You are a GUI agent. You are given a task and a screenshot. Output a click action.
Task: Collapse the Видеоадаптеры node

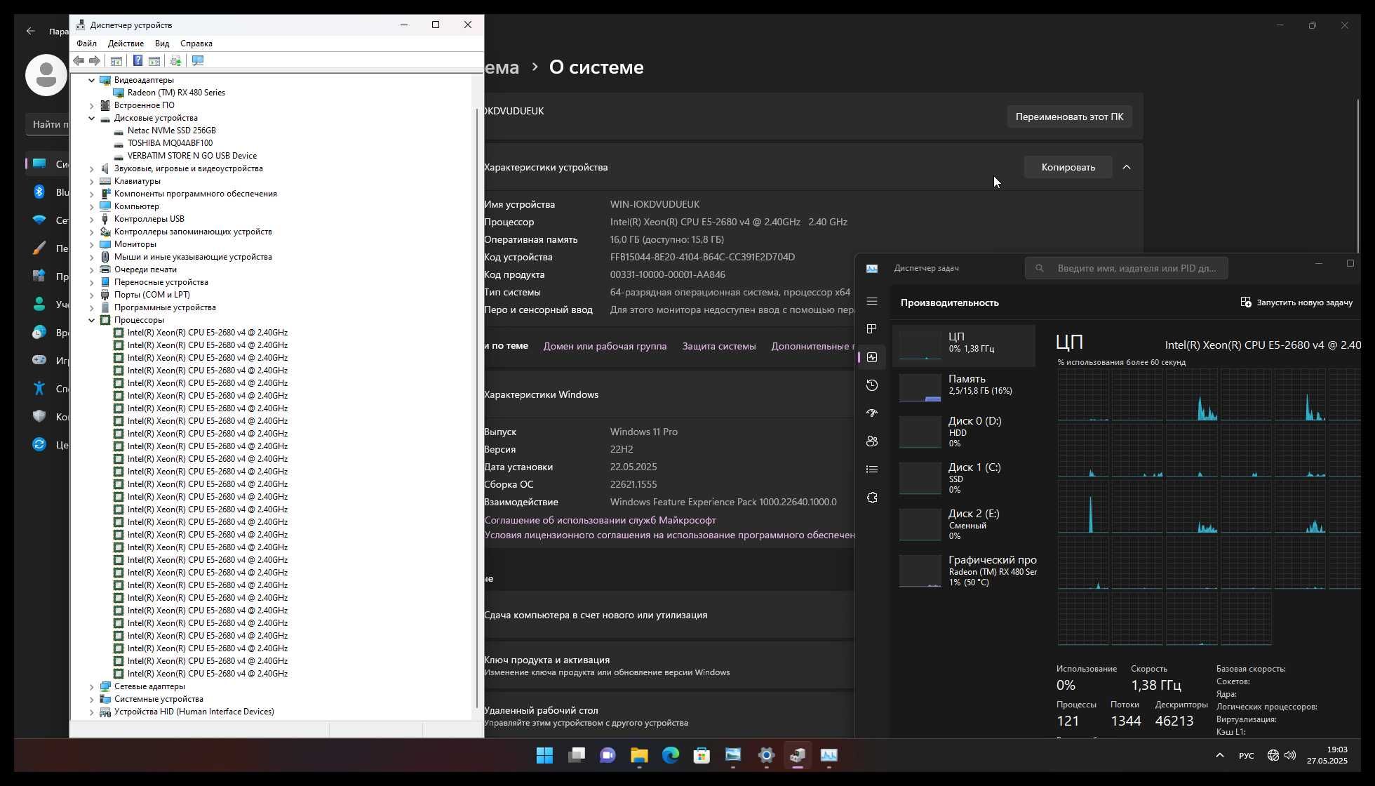[91, 80]
